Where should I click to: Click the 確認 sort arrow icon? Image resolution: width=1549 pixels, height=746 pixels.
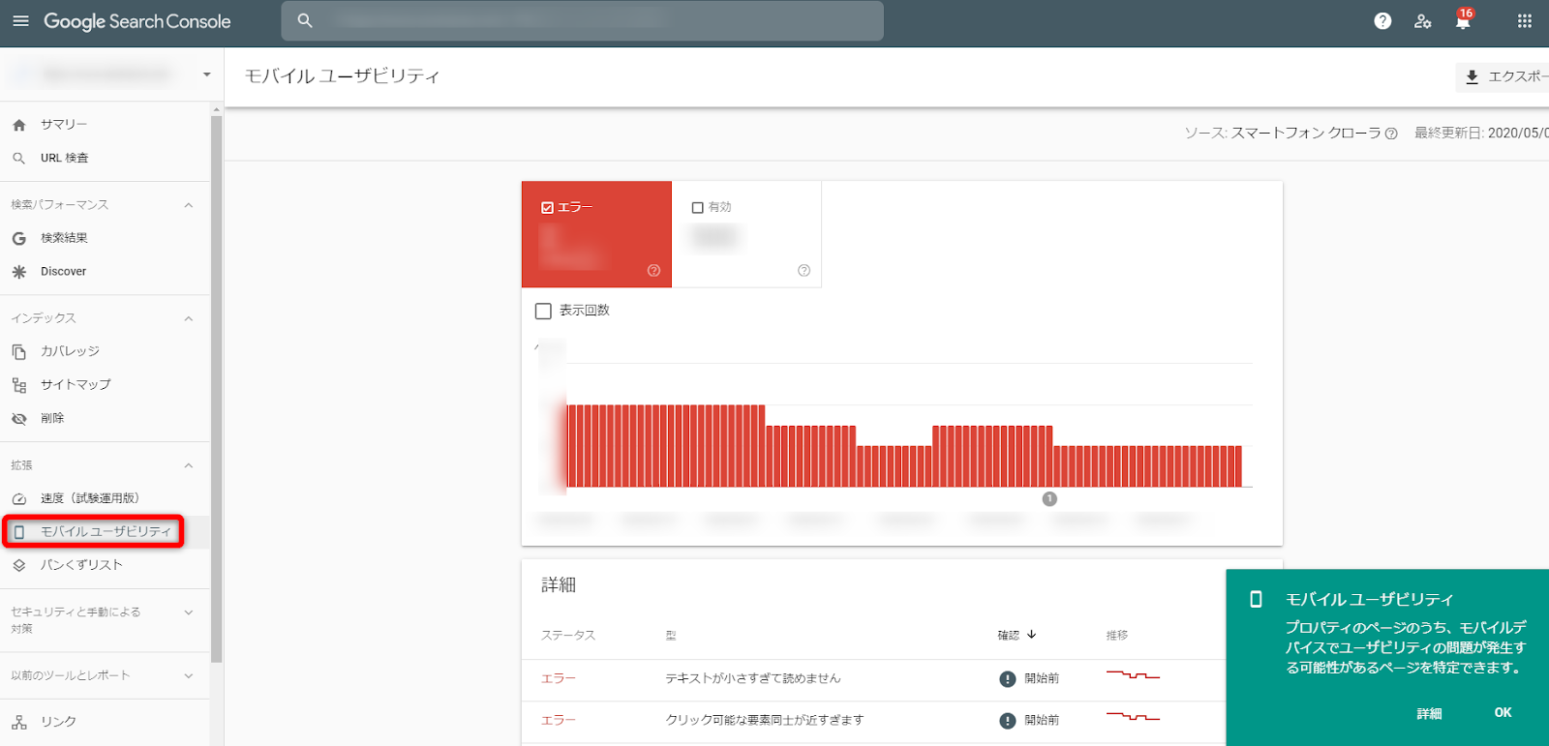pos(1032,635)
